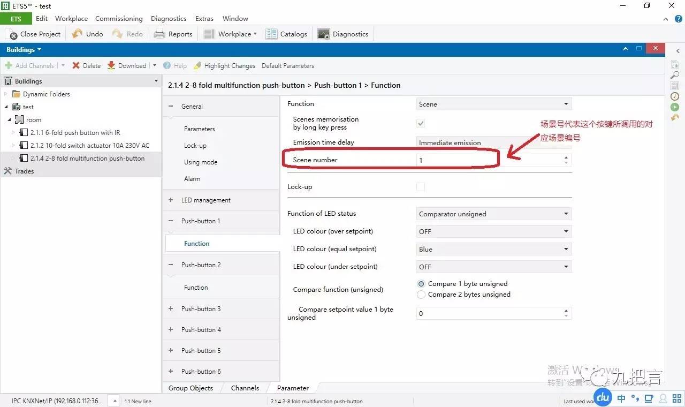Viewport: 685px width, 407px height.
Task: Open LED colour (equal setpoint) Blue dropdown
Action: [493, 249]
